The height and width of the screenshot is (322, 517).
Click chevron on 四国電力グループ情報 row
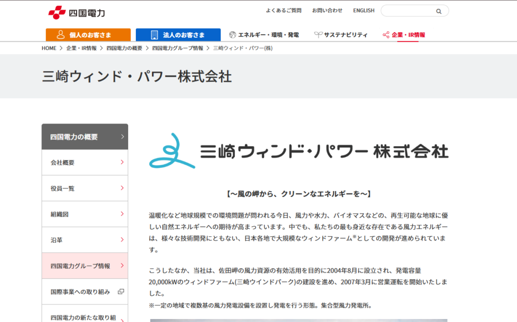[x=122, y=266]
